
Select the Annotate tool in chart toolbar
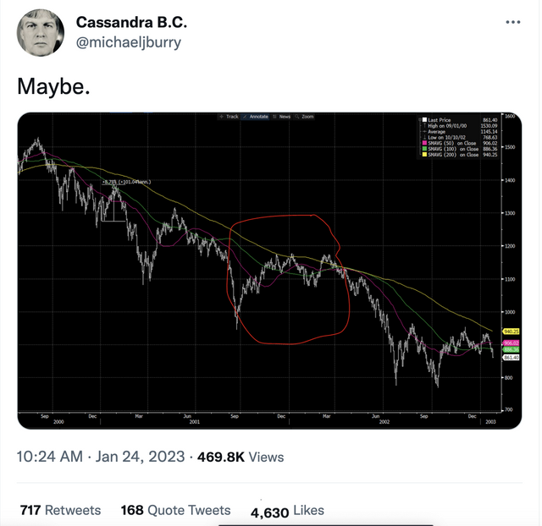[x=256, y=117]
